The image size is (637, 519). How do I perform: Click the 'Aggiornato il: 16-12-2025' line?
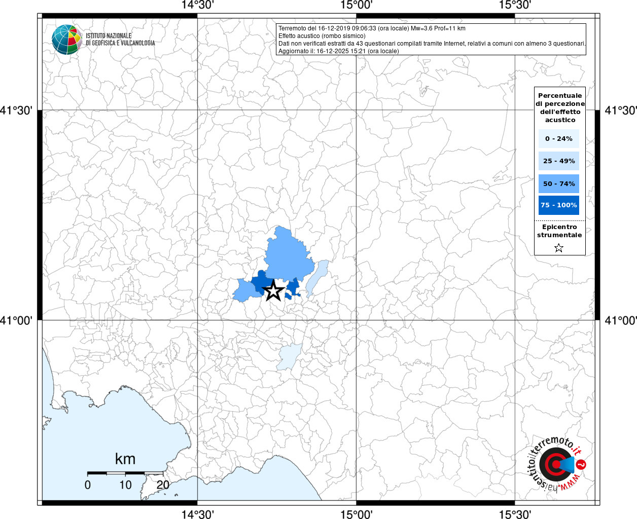[339, 51]
